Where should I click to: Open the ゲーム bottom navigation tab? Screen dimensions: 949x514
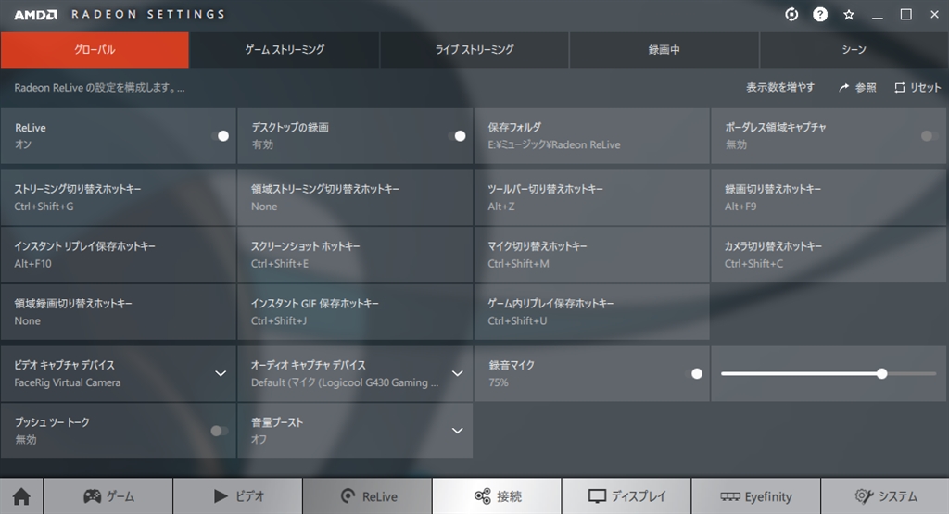108,496
